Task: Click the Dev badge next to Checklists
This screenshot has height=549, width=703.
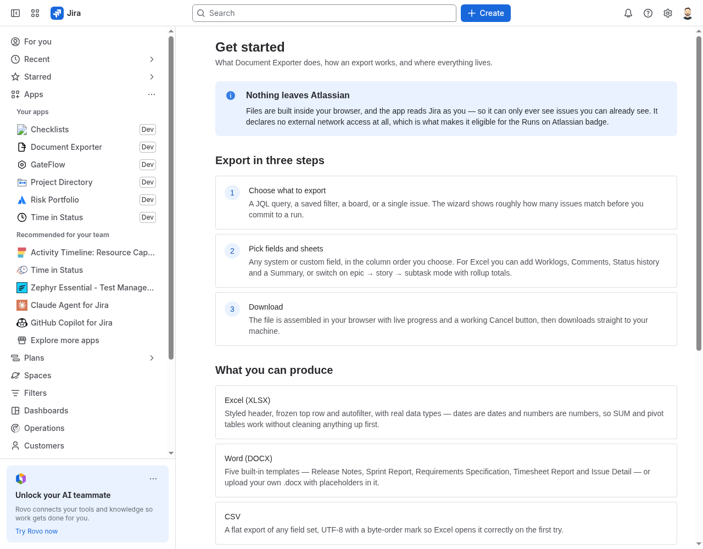Action: click(x=148, y=130)
